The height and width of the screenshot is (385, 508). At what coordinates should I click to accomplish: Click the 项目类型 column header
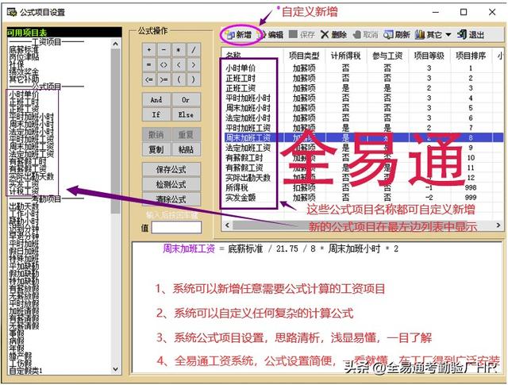pos(304,56)
